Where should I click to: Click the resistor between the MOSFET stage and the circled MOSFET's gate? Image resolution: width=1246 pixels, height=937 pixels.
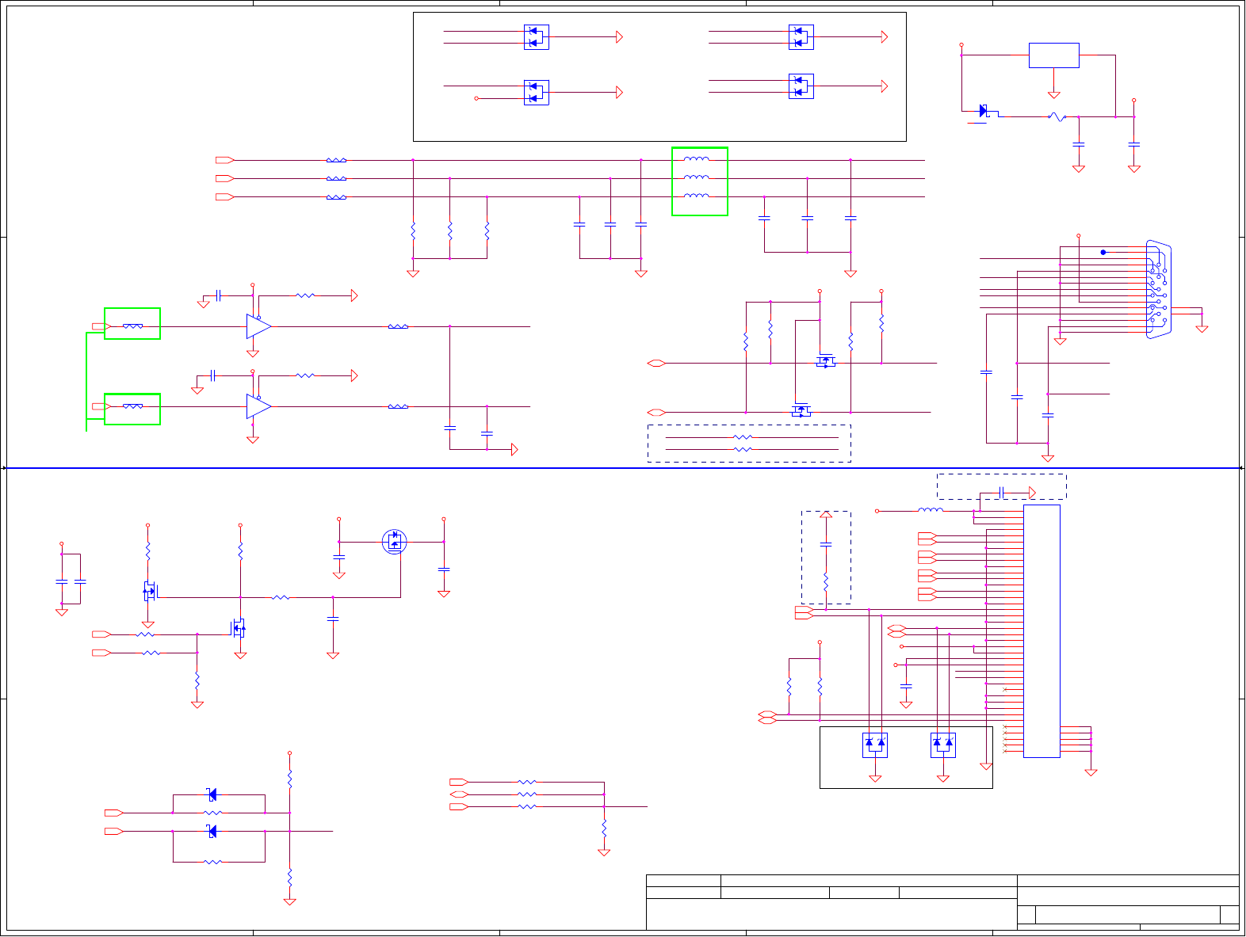281,597
